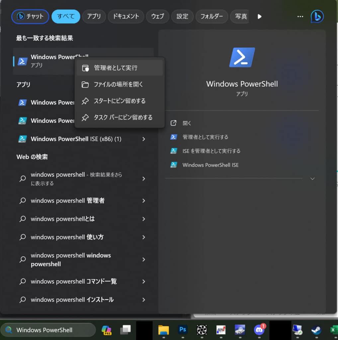Click the large Windows PowerShell preview logo
The width and height of the screenshot is (338, 340).
pos(242,57)
